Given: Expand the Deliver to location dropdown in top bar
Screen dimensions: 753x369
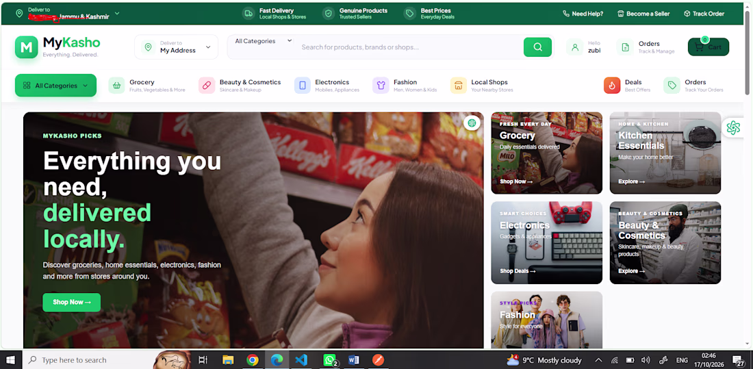Looking at the screenshot, I should pyautogui.click(x=117, y=14).
